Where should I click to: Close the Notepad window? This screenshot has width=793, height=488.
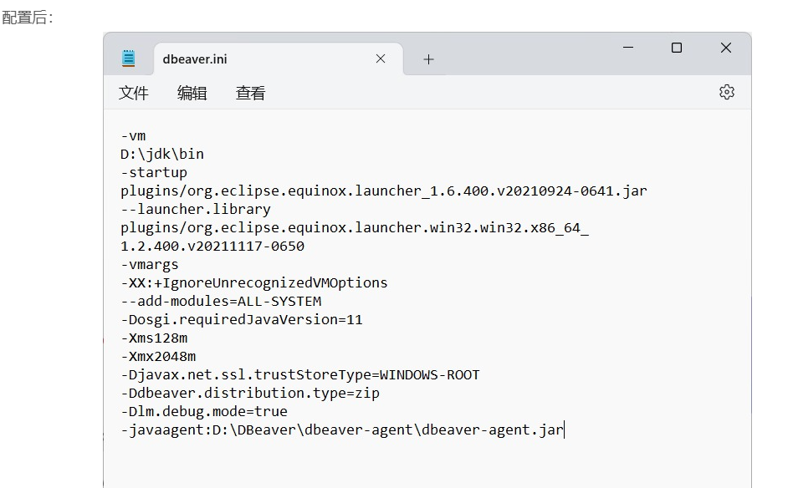coord(725,48)
